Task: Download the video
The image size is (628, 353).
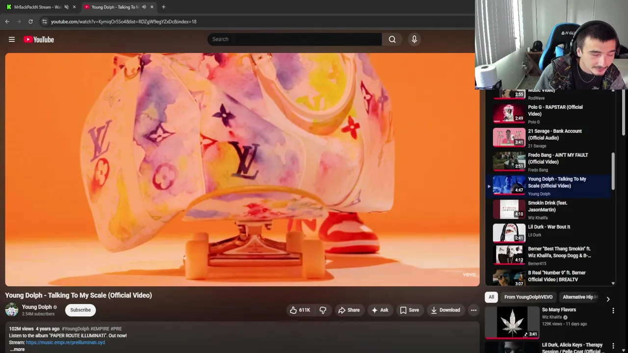Action: [445, 310]
